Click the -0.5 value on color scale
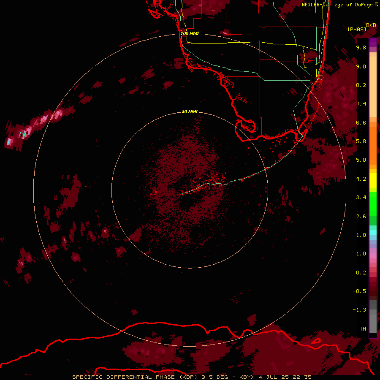 [359, 291]
